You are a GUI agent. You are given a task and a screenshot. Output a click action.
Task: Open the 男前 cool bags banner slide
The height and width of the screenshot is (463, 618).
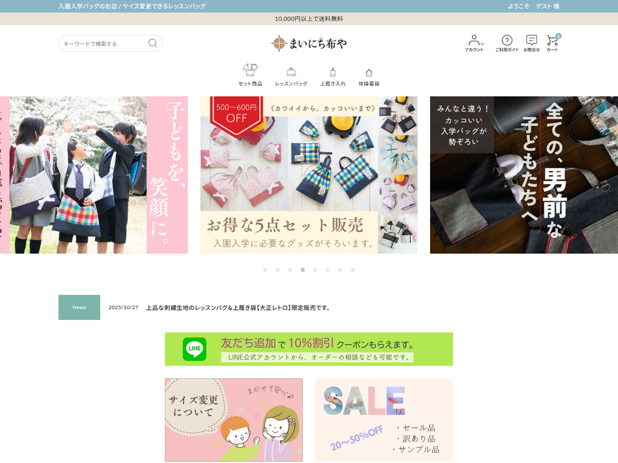(x=523, y=175)
